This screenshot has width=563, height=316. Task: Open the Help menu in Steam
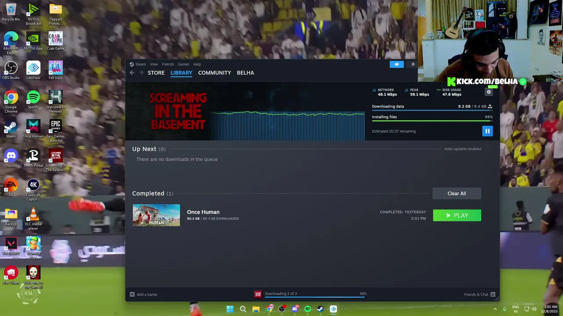tap(197, 64)
